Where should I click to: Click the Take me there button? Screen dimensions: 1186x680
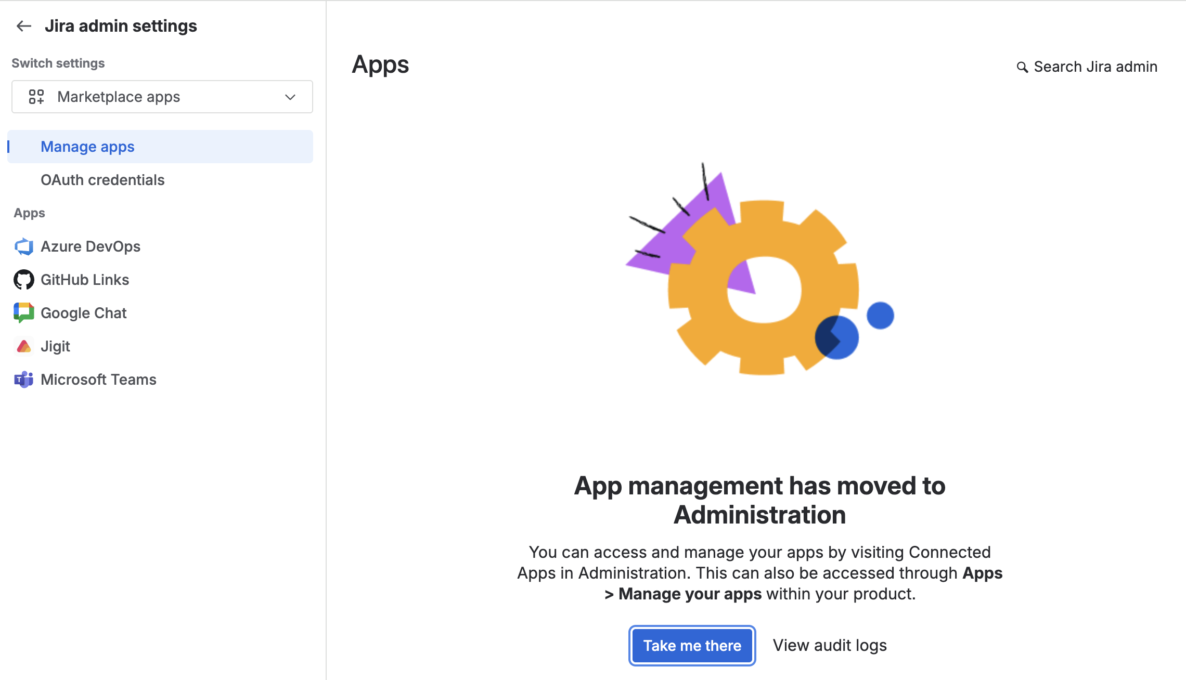[x=692, y=646]
